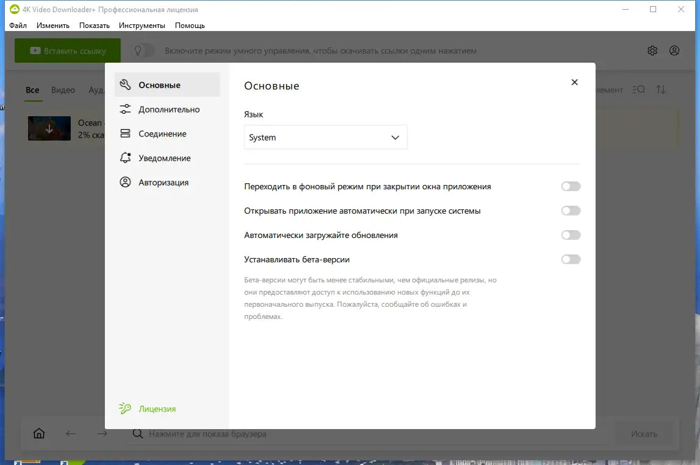The image size is (700, 465).
Task: Click the server icon next to Соединение
Action: [126, 134]
